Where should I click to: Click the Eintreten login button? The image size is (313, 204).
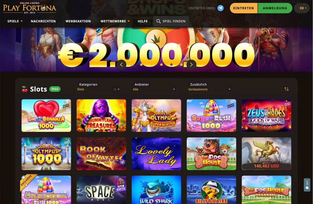tap(244, 8)
